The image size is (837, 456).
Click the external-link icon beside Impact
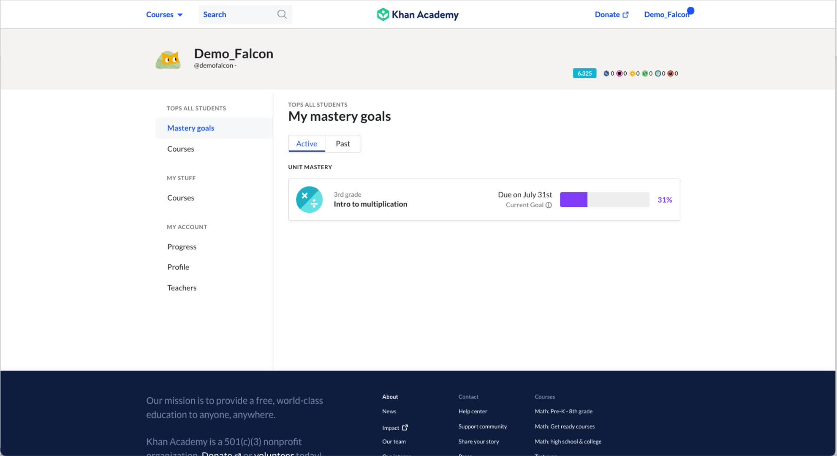click(405, 427)
